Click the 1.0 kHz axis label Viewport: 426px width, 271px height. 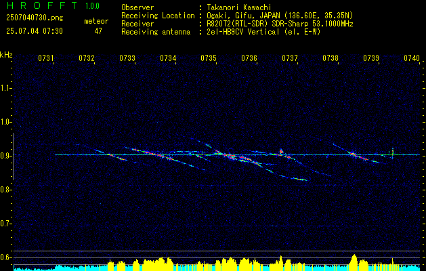(x=5, y=122)
